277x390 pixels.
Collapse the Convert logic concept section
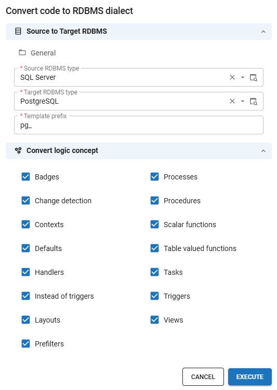click(263, 151)
